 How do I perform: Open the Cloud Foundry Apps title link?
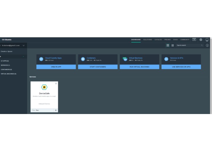[x=53, y=58]
